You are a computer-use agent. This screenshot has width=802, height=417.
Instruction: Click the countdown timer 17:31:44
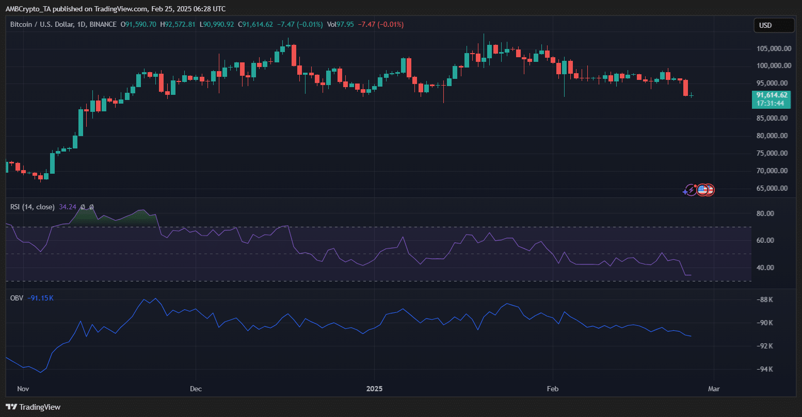click(x=772, y=104)
